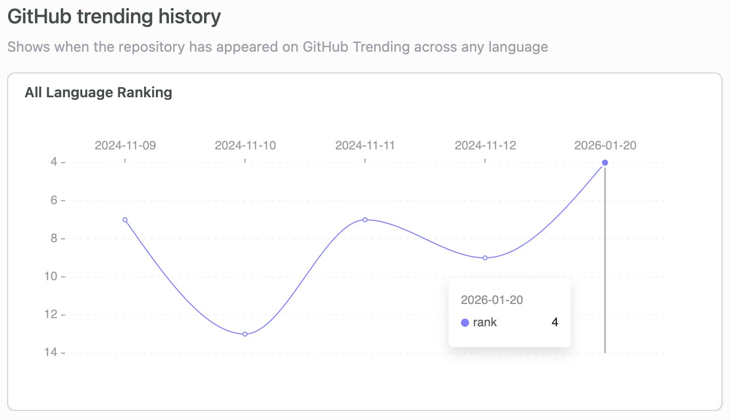Screen dimensions: 730x420
Task: Click the 2026-01-20 x-axis date label
Action: [x=605, y=145]
